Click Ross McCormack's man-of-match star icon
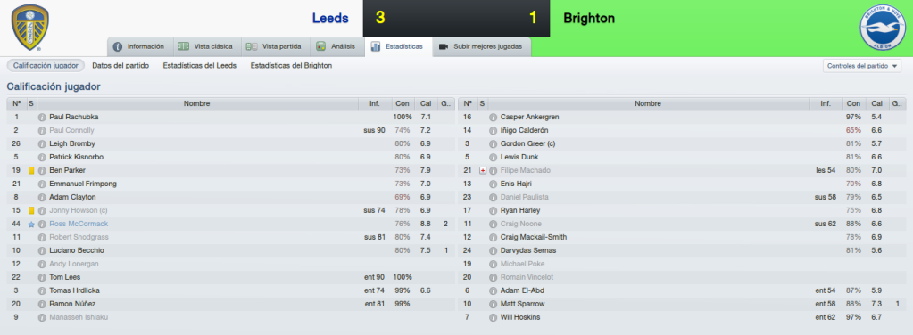Viewport: 913px width, 335px height. click(31, 224)
